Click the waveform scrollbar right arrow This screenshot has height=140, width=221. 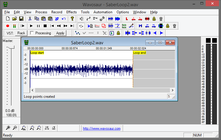pyautogui.click(x=173, y=90)
